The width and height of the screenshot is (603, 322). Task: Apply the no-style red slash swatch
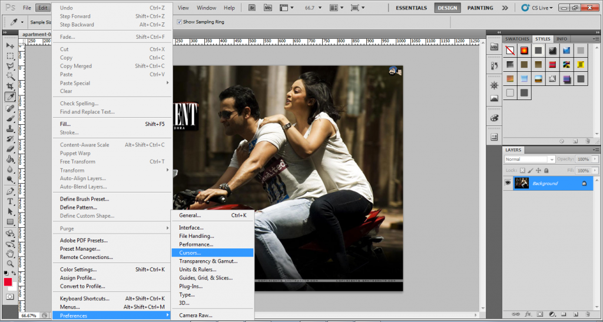coord(510,51)
